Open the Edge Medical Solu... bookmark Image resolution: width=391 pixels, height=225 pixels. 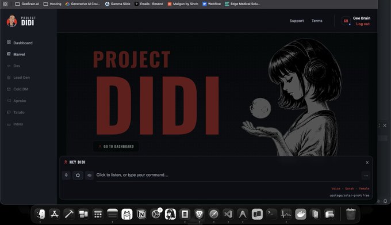click(243, 4)
